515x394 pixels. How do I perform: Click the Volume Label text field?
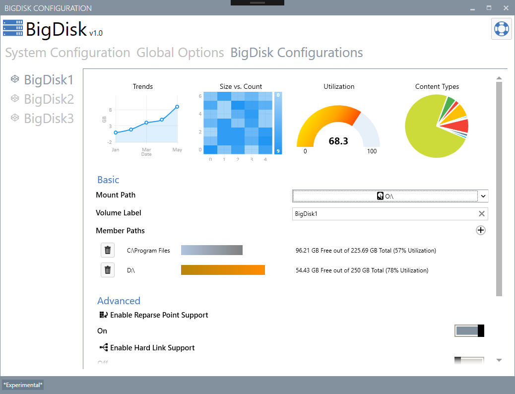382,214
